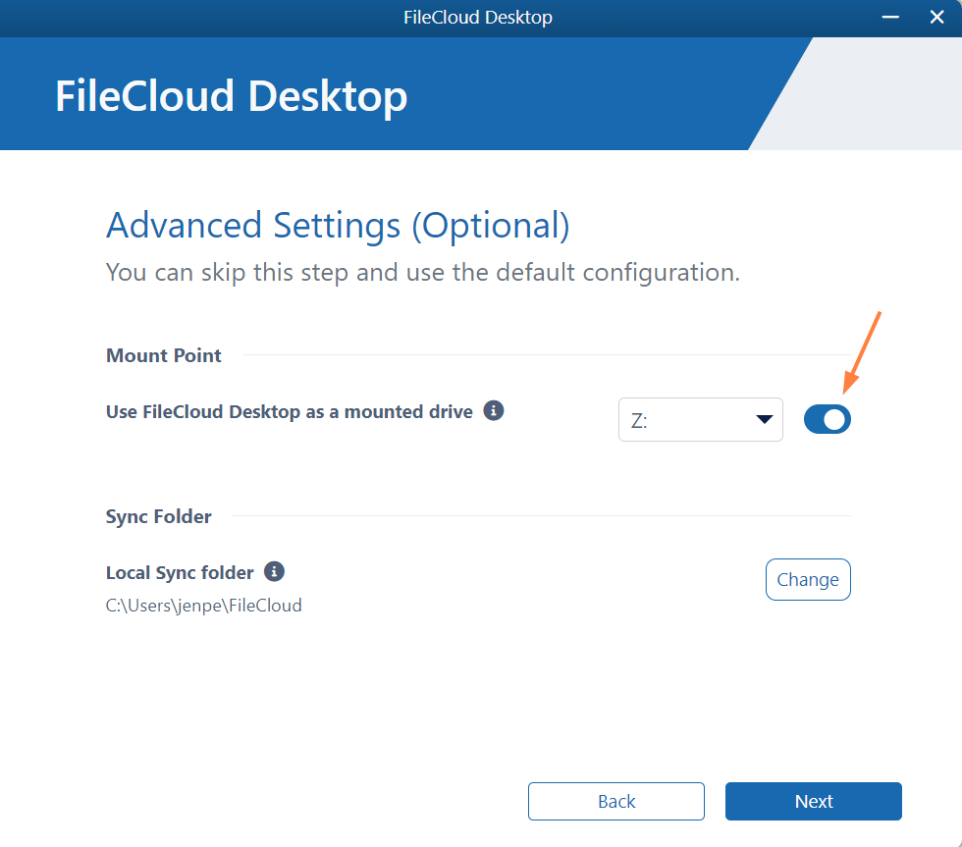
Task: Click the Sync Folder section label
Action: (x=158, y=516)
